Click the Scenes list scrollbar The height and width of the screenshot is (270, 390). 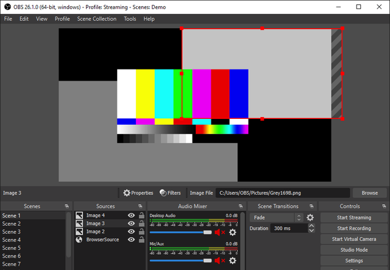click(x=69, y=235)
